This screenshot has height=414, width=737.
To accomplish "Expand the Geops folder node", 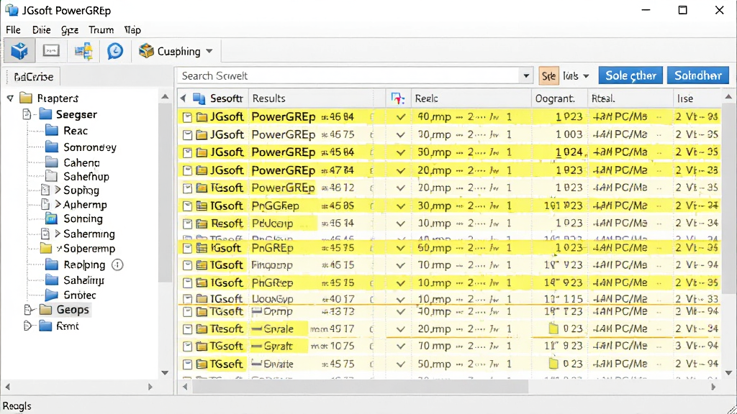I will click(29, 310).
